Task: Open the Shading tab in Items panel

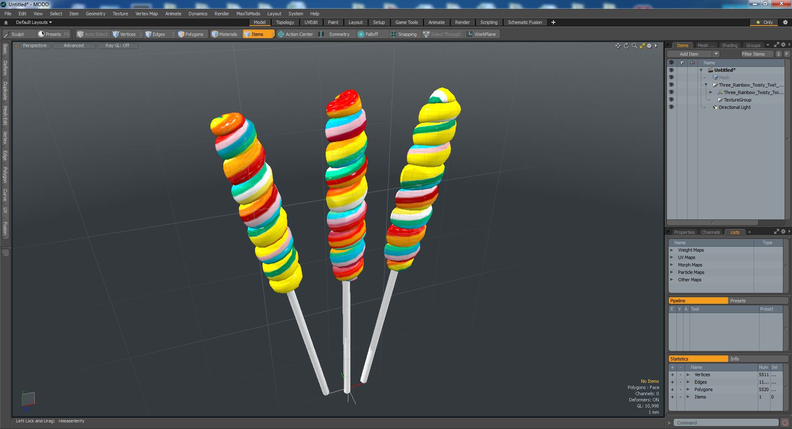Action: click(x=729, y=45)
